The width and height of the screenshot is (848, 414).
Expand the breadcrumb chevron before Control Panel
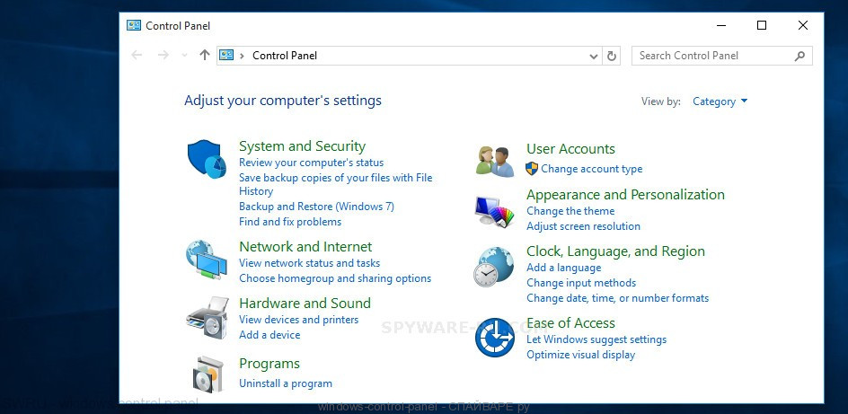[242, 56]
